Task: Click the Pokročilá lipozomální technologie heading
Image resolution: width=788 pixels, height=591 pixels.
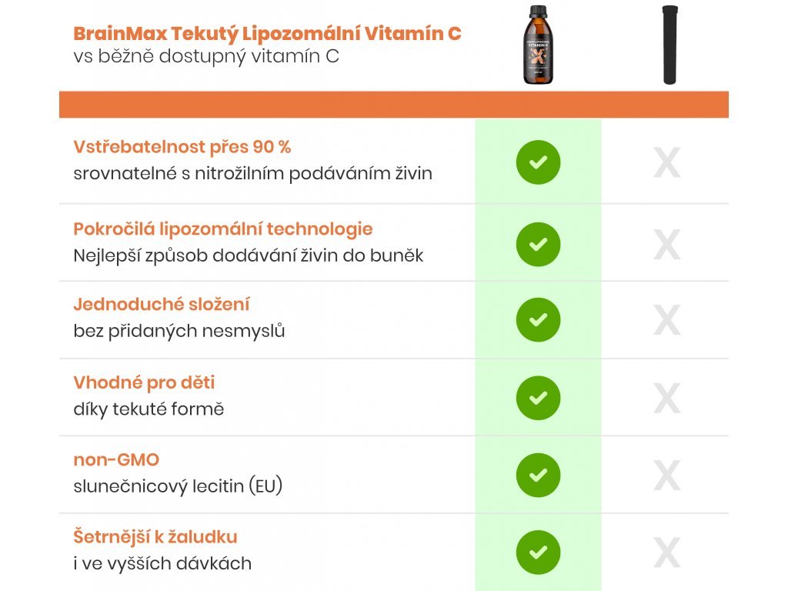Action: click(223, 229)
